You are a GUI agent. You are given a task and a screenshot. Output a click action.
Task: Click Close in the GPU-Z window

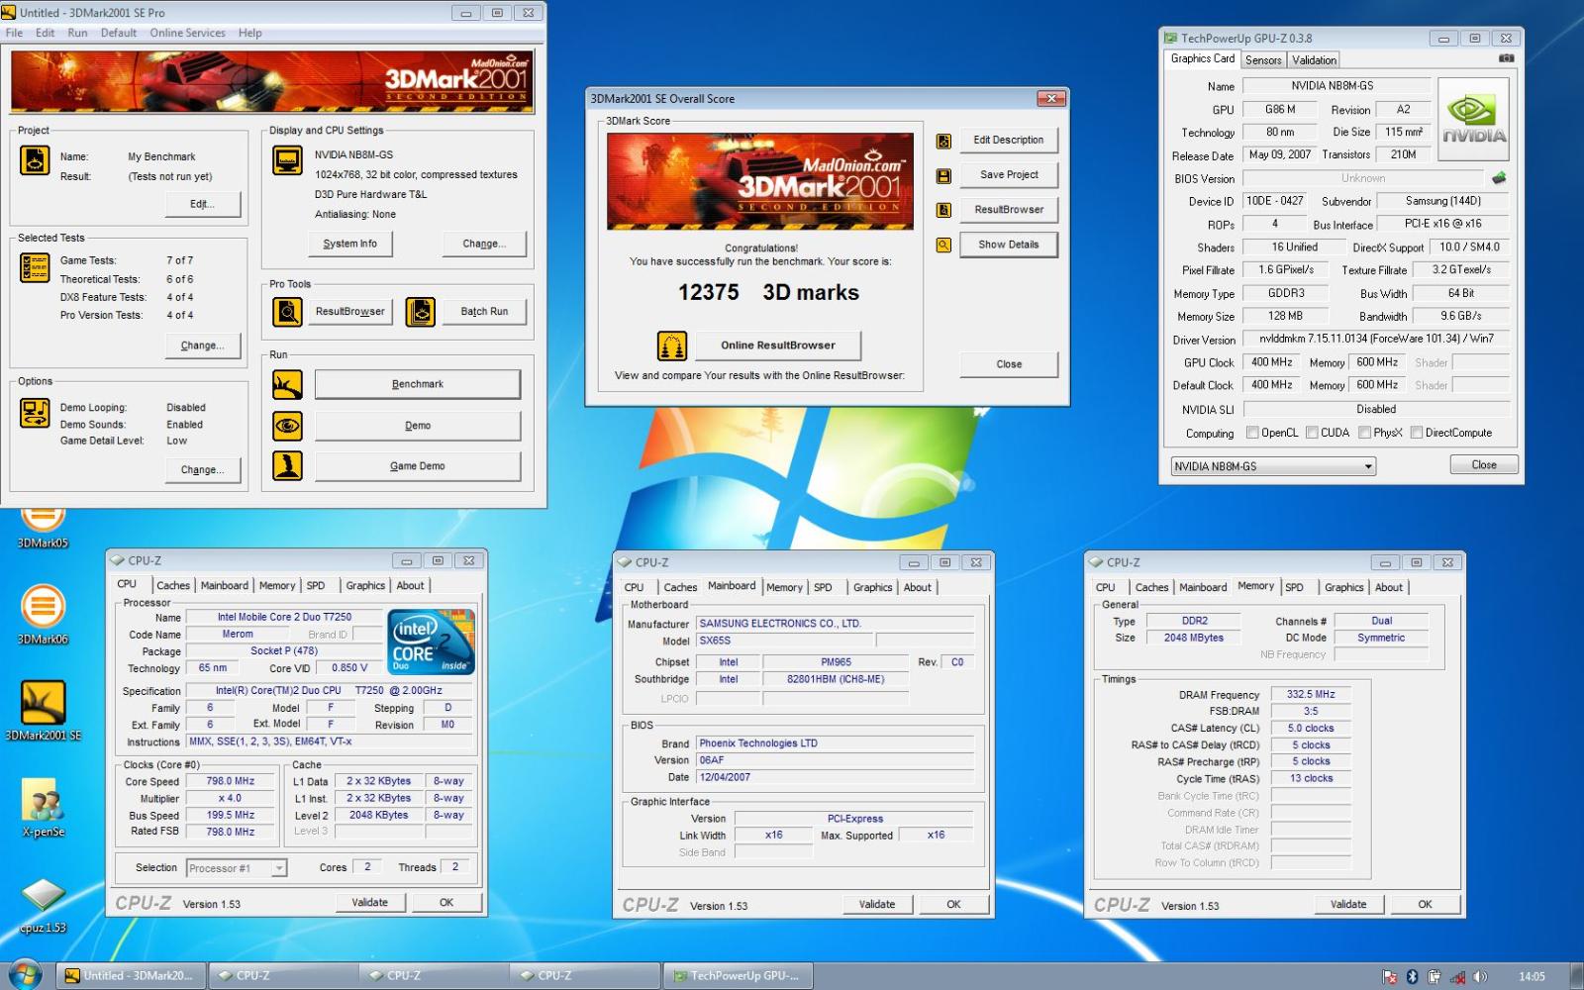[x=1484, y=465]
